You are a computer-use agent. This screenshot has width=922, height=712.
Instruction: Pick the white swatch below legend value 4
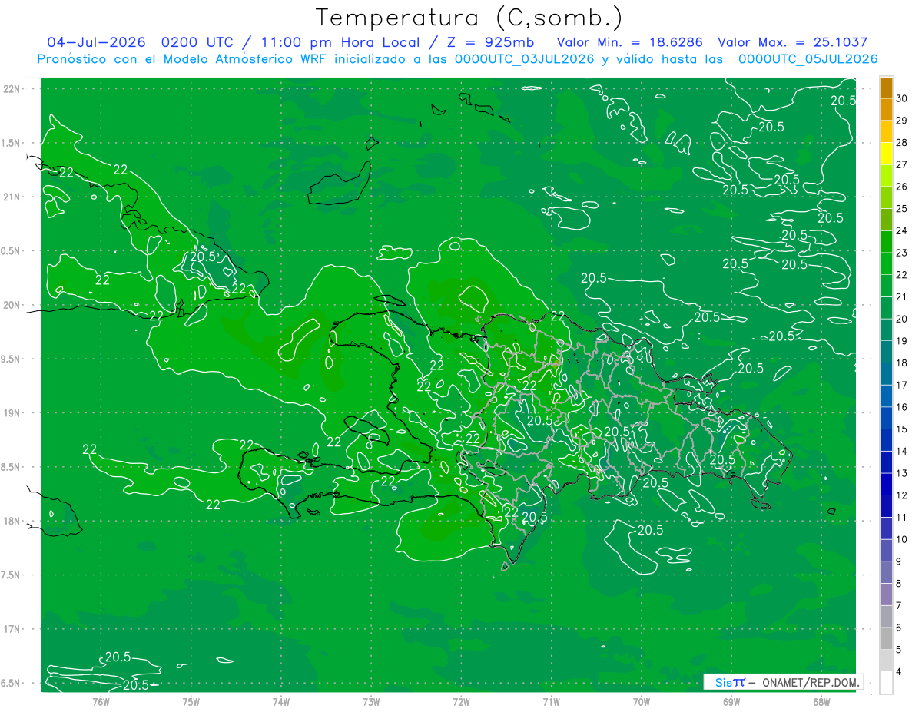pyautogui.click(x=886, y=683)
